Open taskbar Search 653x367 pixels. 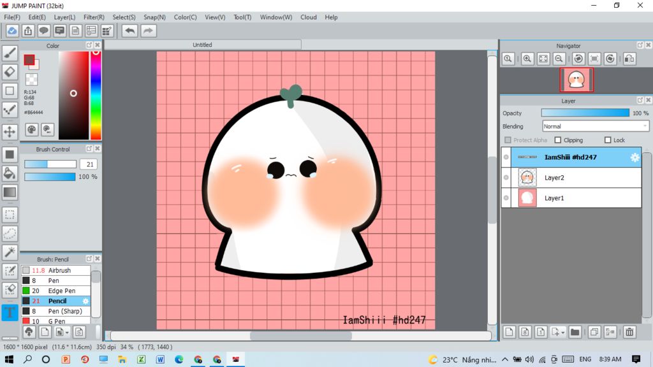[x=27, y=359]
